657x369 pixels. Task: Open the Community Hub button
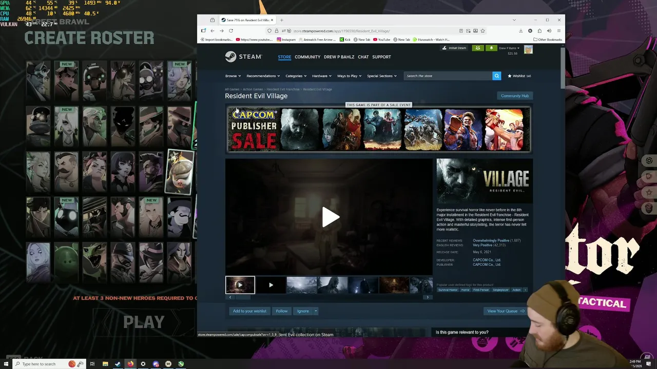coord(515,96)
